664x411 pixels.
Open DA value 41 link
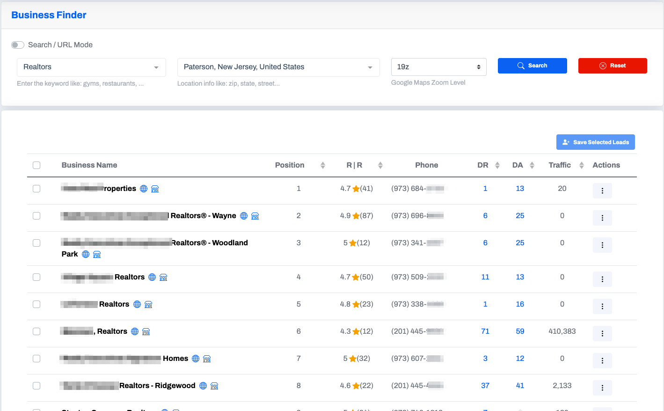(520, 386)
